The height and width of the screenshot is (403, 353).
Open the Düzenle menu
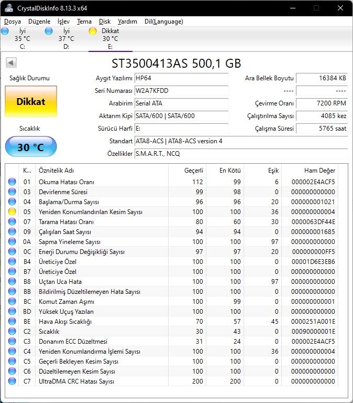click(x=39, y=22)
